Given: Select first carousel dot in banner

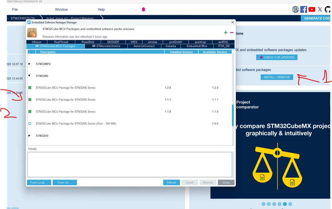Looking at the screenshot, I should coord(263,204).
